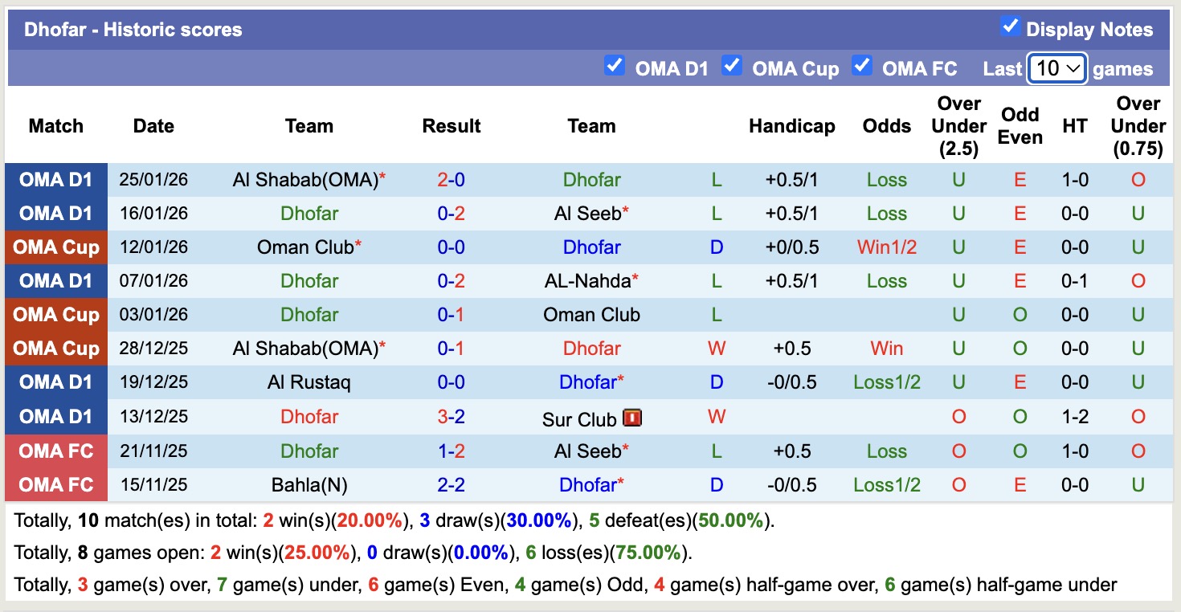Toggle the Display Notes checkbox
The image size is (1181, 612).
[x=1010, y=27]
